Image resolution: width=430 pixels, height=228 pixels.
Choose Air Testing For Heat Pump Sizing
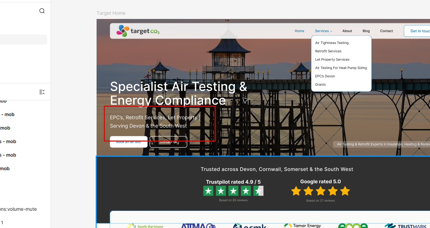point(341,68)
